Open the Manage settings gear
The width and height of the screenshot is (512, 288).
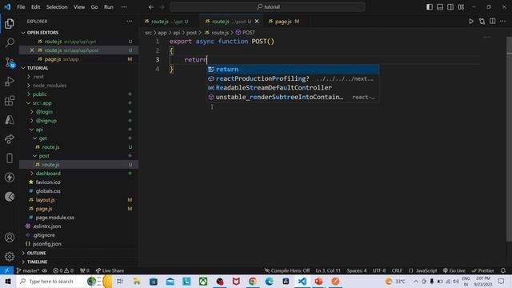(10, 256)
